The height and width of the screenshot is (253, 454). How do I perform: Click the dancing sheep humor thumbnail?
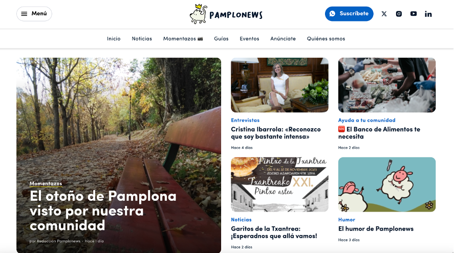[x=387, y=185]
